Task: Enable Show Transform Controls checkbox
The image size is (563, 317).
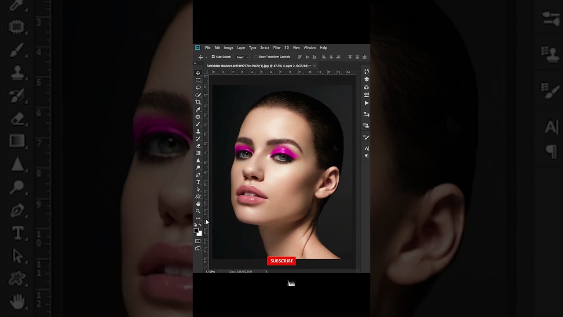Action: (x=256, y=57)
